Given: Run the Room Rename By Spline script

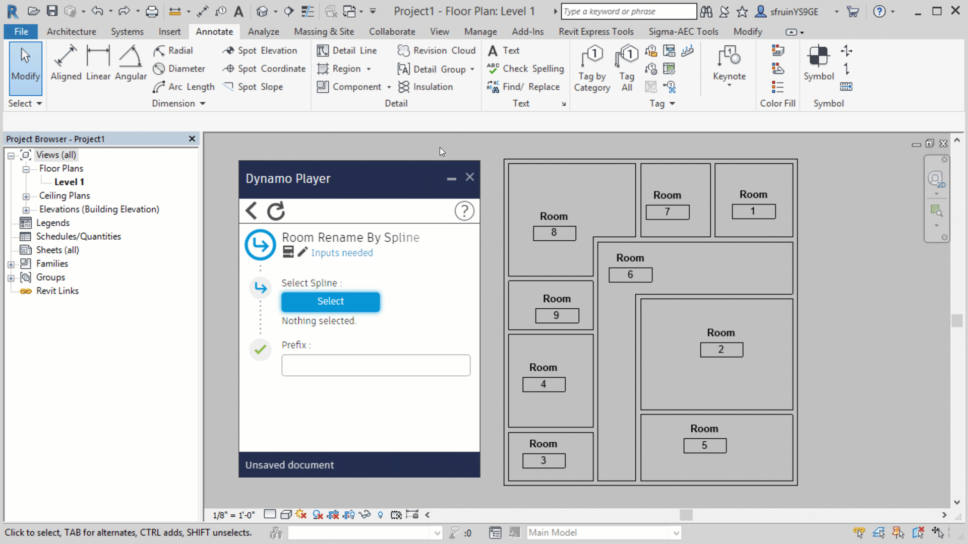Looking at the screenshot, I should point(260,245).
